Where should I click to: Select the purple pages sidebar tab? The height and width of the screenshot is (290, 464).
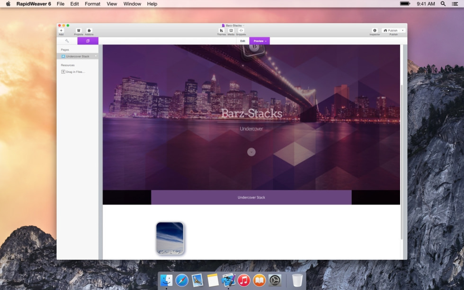point(88,41)
